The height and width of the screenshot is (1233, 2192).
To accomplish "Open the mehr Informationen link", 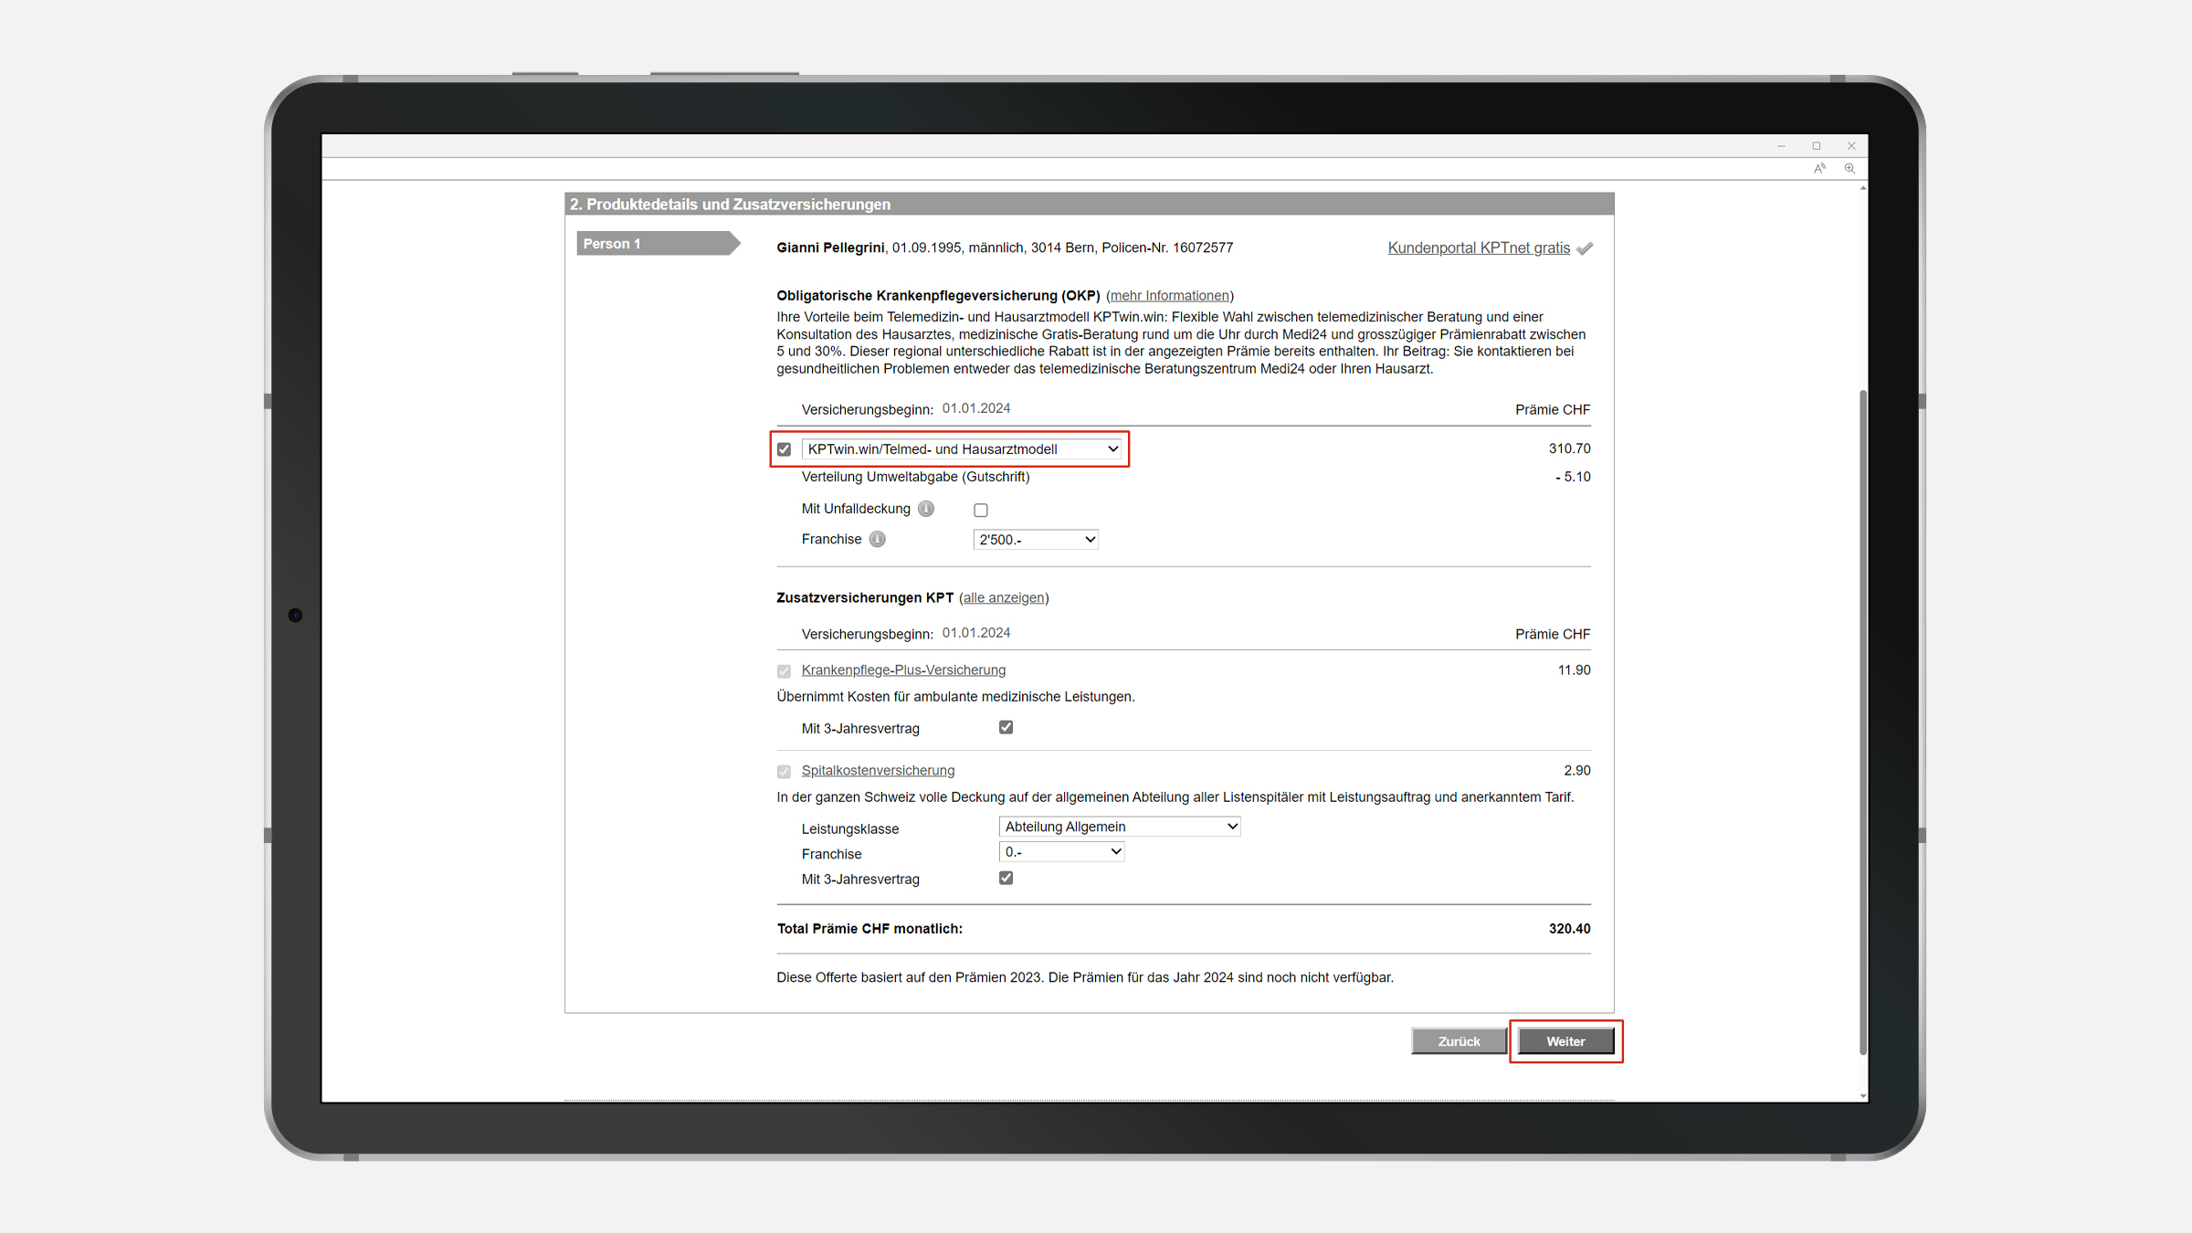I will tap(1169, 296).
